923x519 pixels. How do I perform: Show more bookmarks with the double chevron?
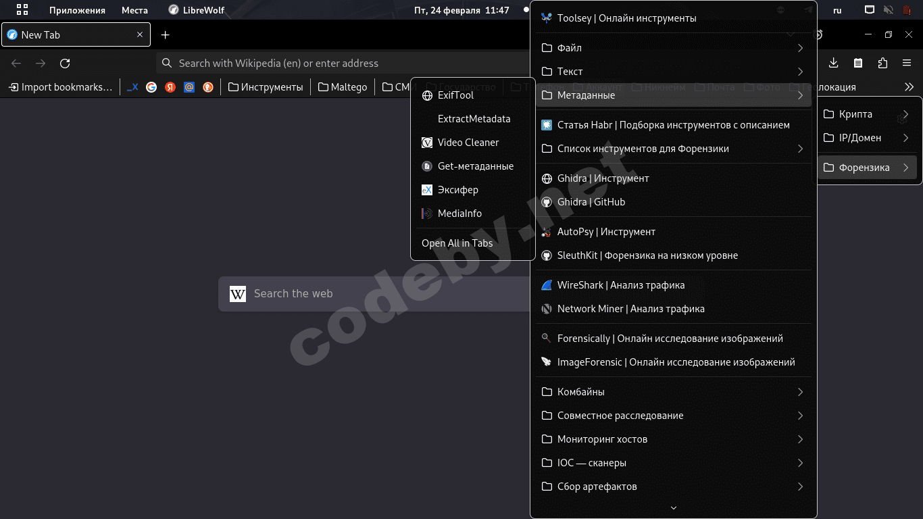coord(909,86)
